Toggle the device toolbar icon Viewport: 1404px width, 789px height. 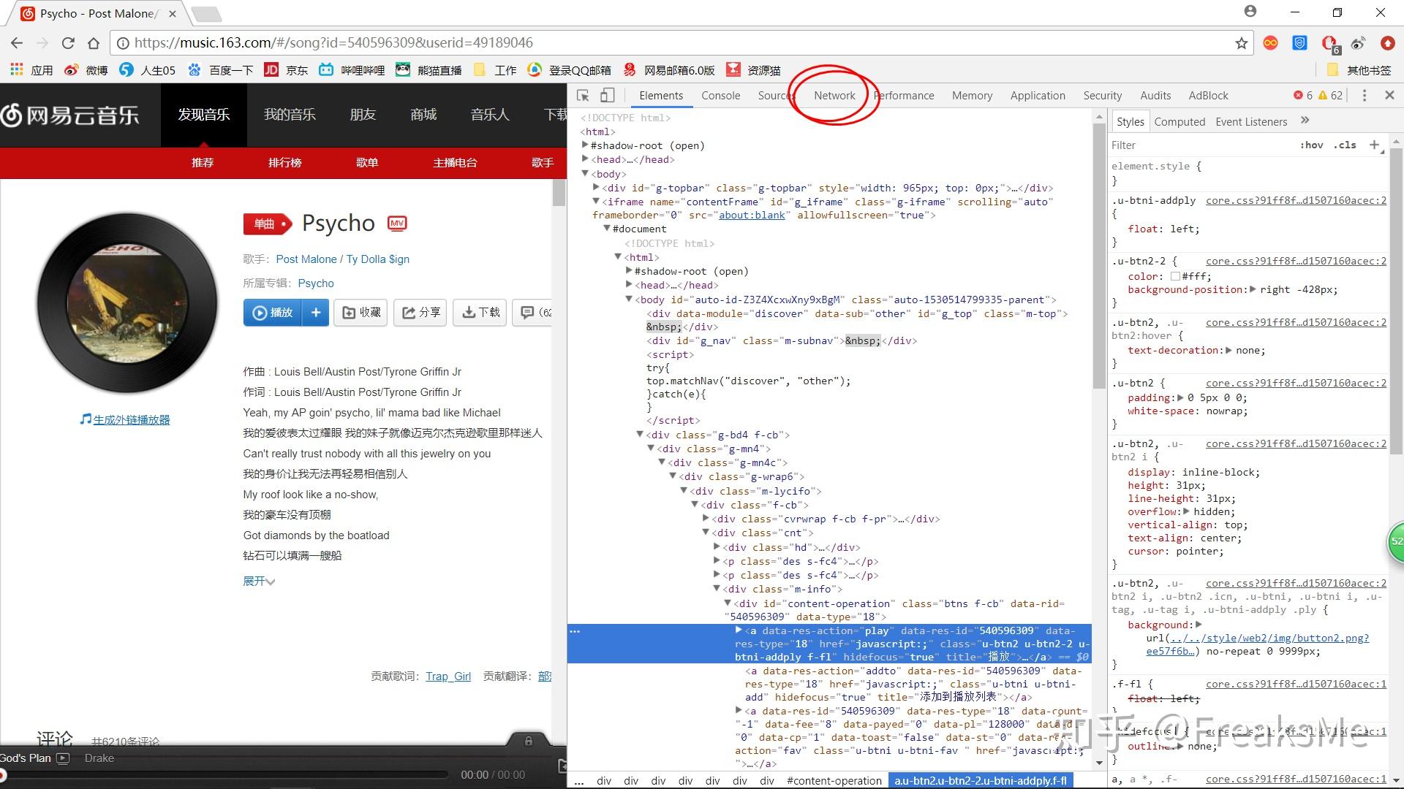pos(607,96)
